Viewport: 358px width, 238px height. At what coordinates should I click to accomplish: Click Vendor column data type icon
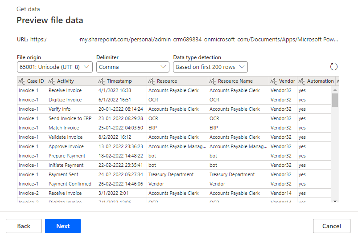[274, 81]
